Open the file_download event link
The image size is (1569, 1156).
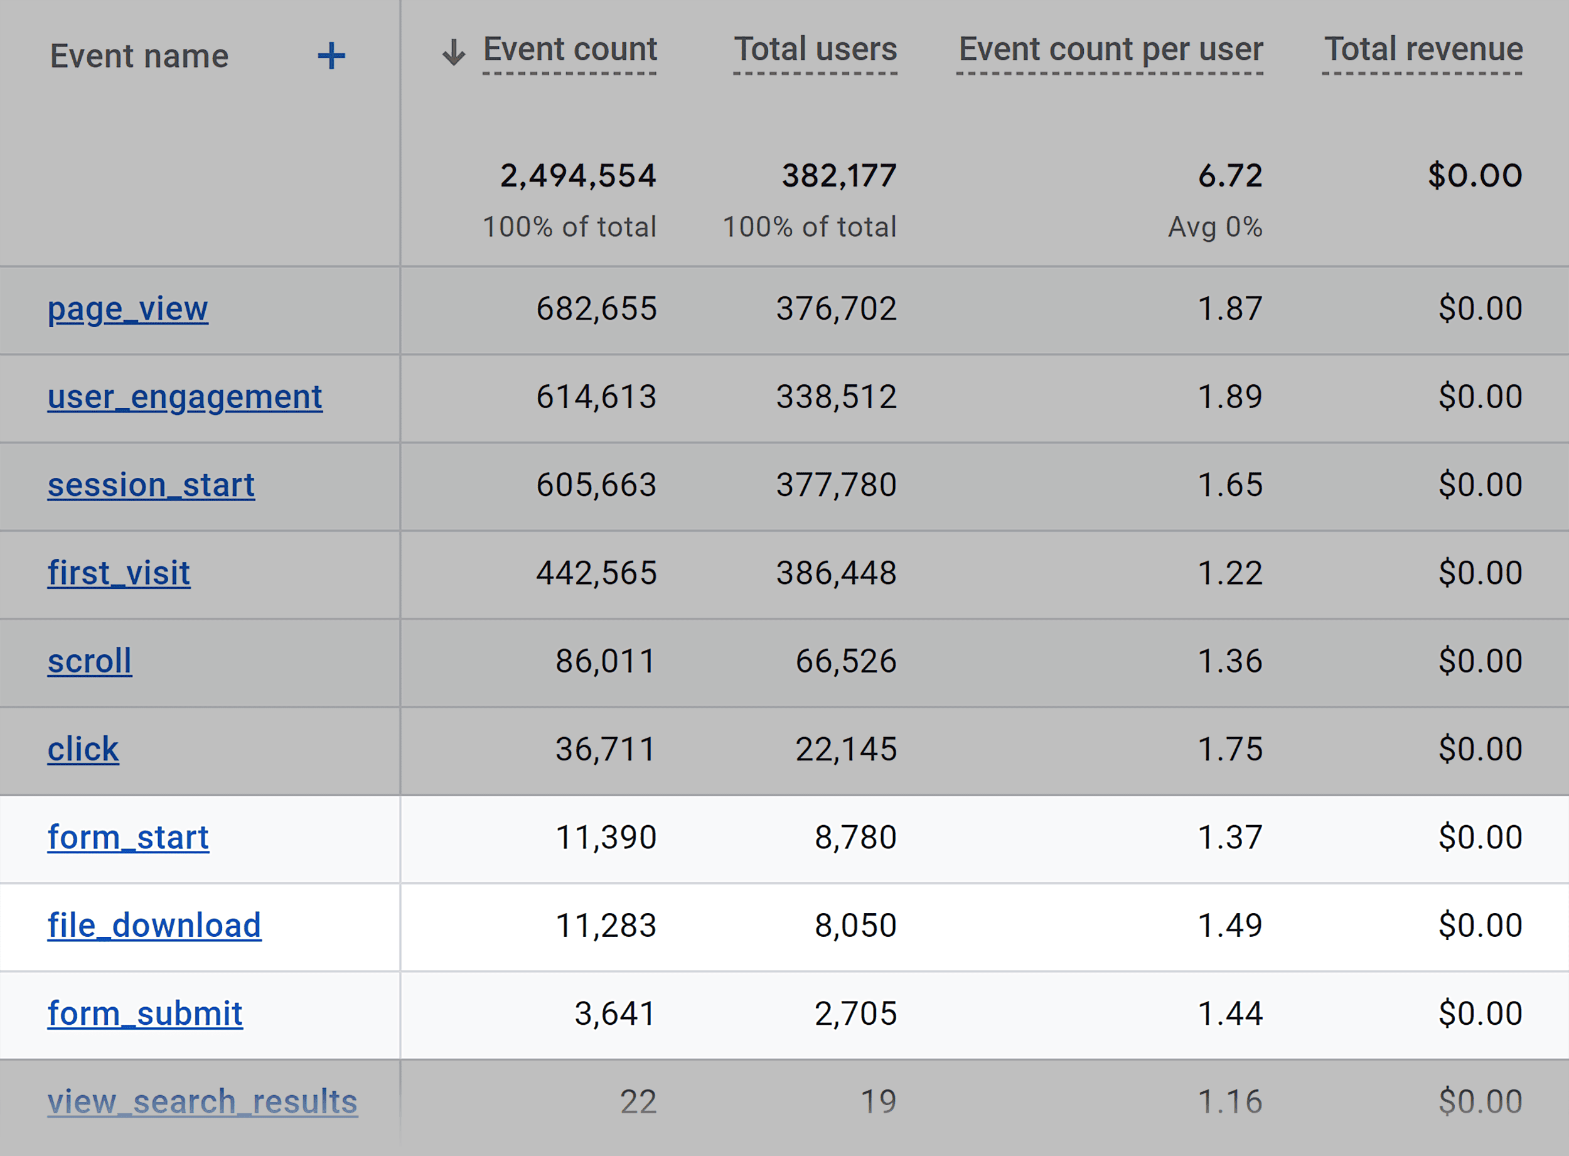click(154, 926)
